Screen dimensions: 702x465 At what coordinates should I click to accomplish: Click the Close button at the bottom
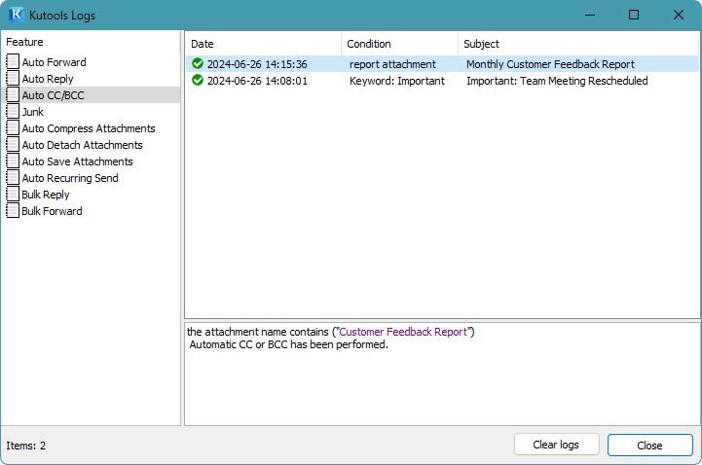click(649, 446)
